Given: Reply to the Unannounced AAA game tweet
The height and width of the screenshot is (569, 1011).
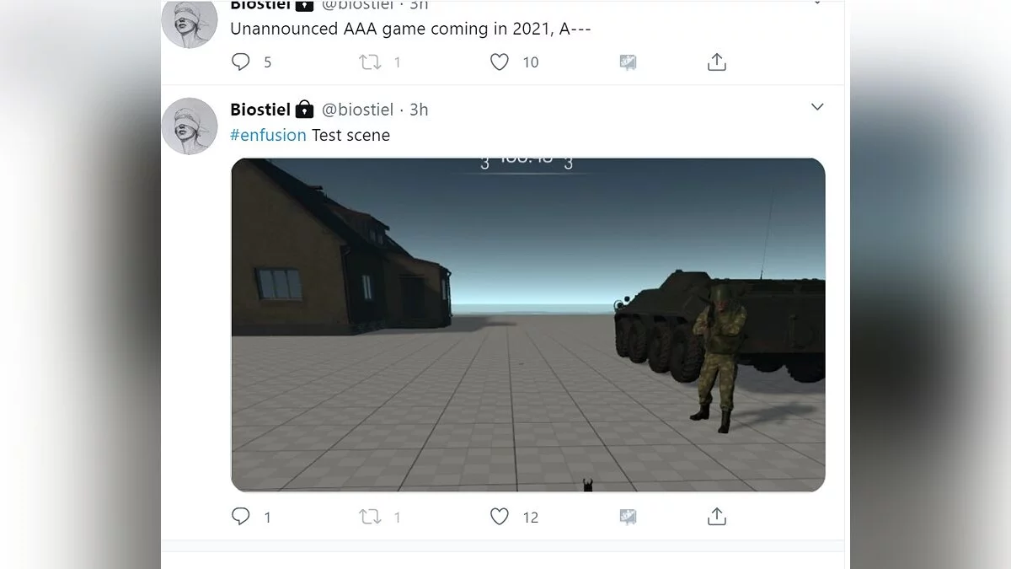Looking at the screenshot, I should 241,62.
